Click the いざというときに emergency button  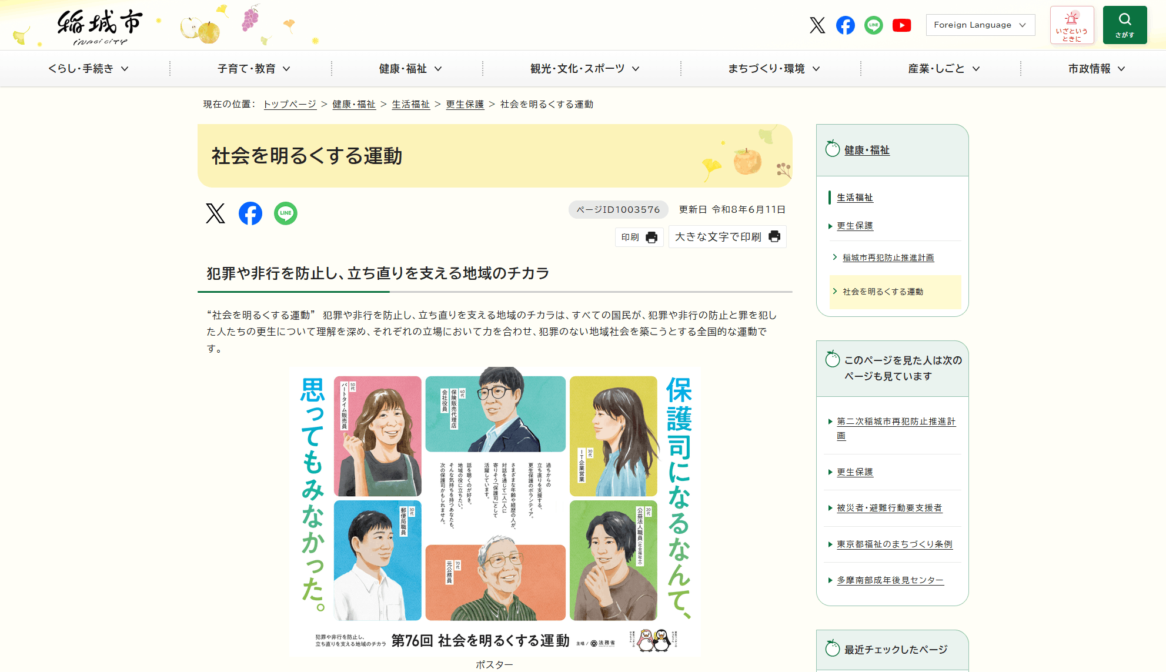point(1072,25)
